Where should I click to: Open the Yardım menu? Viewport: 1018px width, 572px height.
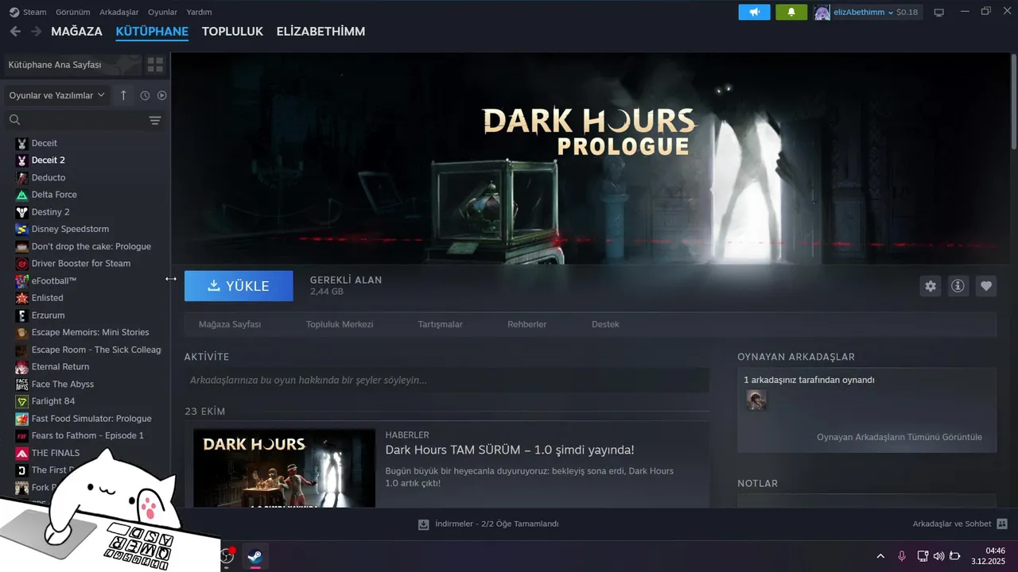coord(199,12)
